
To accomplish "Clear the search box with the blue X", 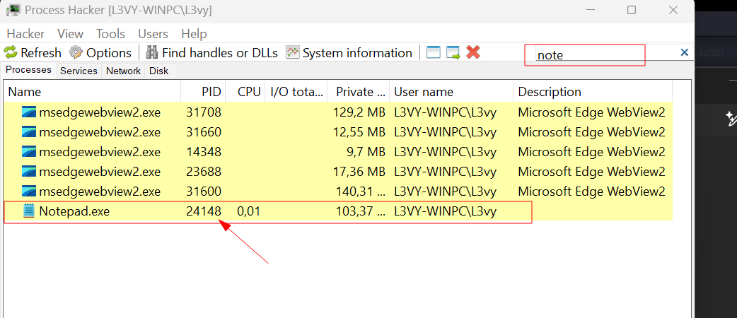I will point(685,52).
